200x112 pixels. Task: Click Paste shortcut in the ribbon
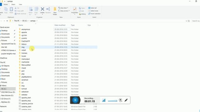pos(20,14)
